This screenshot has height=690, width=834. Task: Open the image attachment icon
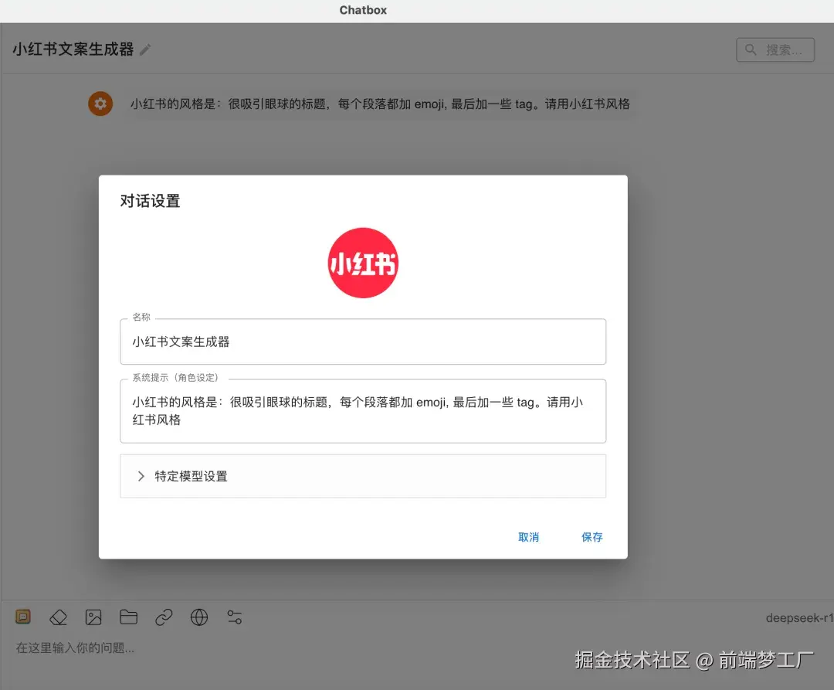pyautogui.click(x=93, y=617)
